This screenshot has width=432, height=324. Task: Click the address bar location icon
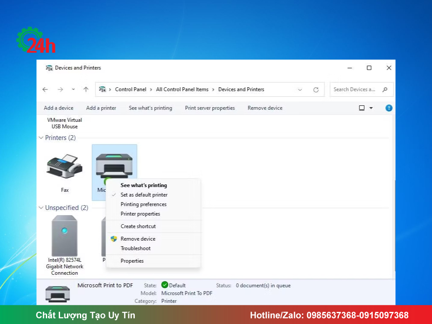(102, 89)
